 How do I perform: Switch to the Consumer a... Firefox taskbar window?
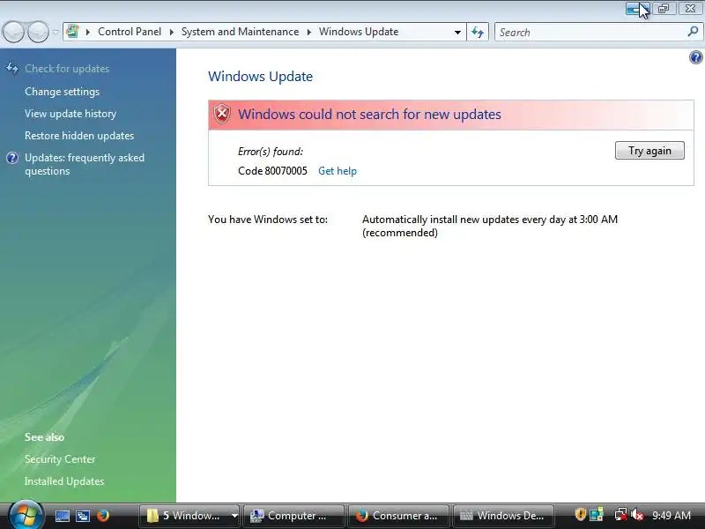pyautogui.click(x=399, y=516)
